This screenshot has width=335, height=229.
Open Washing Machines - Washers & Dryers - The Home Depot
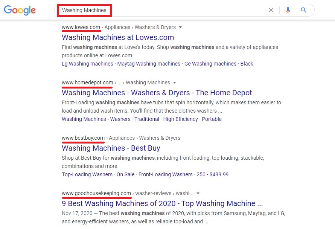[x=157, y=93]
